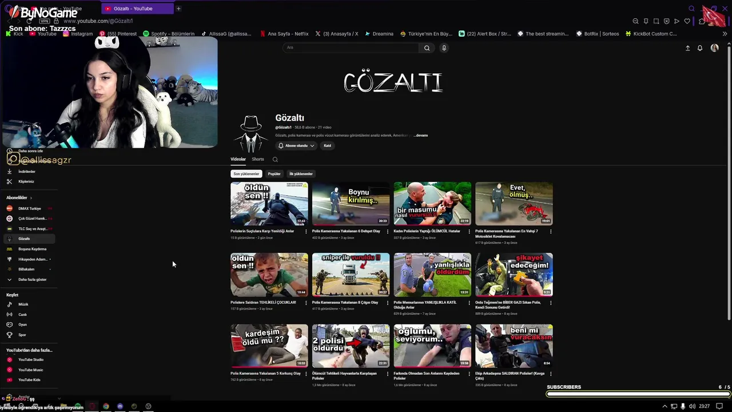Image resolution: width=732 pixels, height=412 pixels.
Task: Open Spotify – Bölümlerin bookmark
Action: 169,34
